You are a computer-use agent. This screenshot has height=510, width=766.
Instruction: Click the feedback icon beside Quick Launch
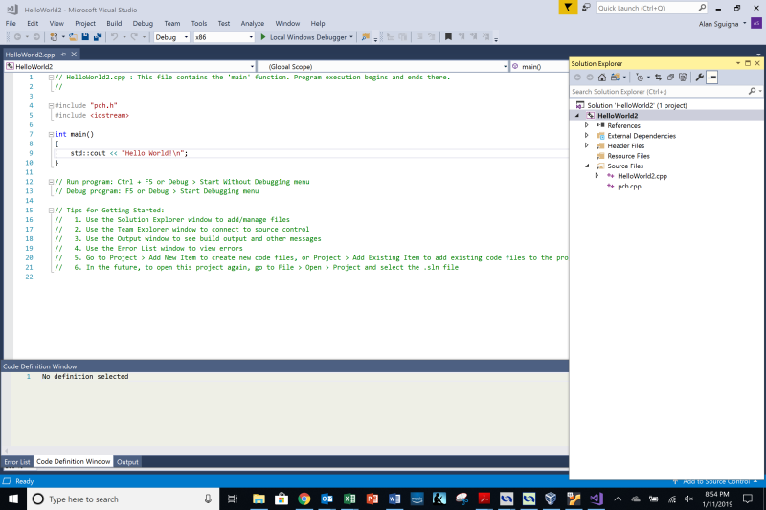(x=586, y=8)
